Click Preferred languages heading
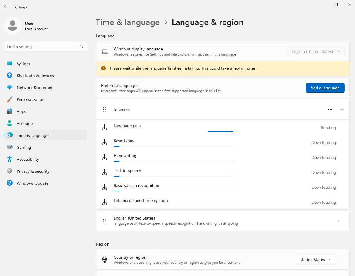 (120, 85)
